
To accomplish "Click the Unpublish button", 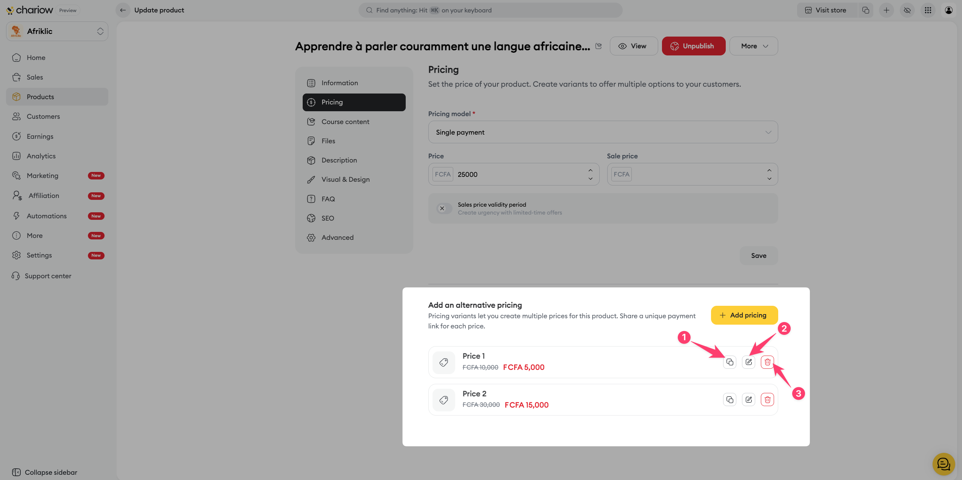I will tap(693, 46).
